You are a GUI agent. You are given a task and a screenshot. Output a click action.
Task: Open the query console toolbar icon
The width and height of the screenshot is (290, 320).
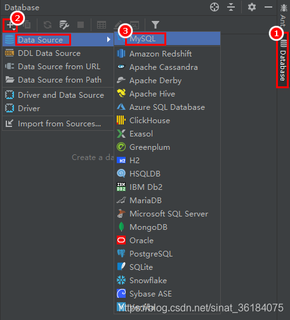click(135, 25)
